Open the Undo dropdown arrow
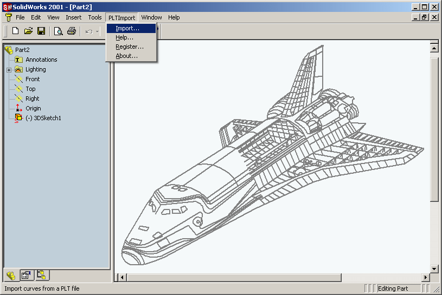The height and width of the screenshot is (295, 442). coord(97,31)
